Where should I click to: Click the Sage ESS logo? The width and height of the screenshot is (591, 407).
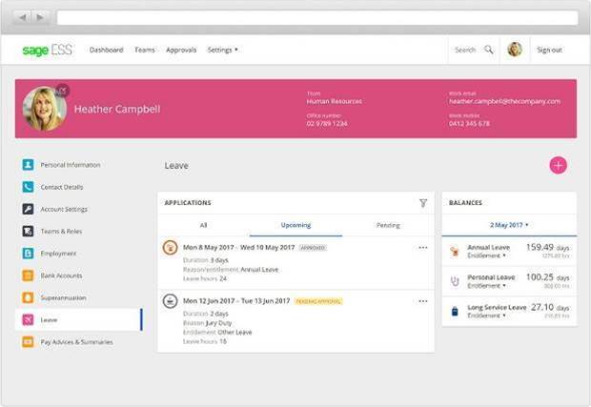pos(47,50)
